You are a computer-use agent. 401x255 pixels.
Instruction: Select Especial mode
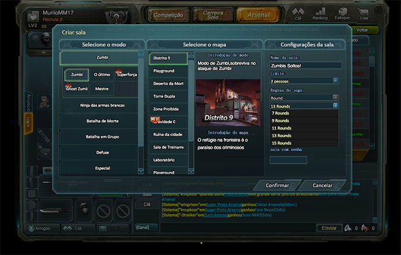pyautogui.click(x=99, y=168)
